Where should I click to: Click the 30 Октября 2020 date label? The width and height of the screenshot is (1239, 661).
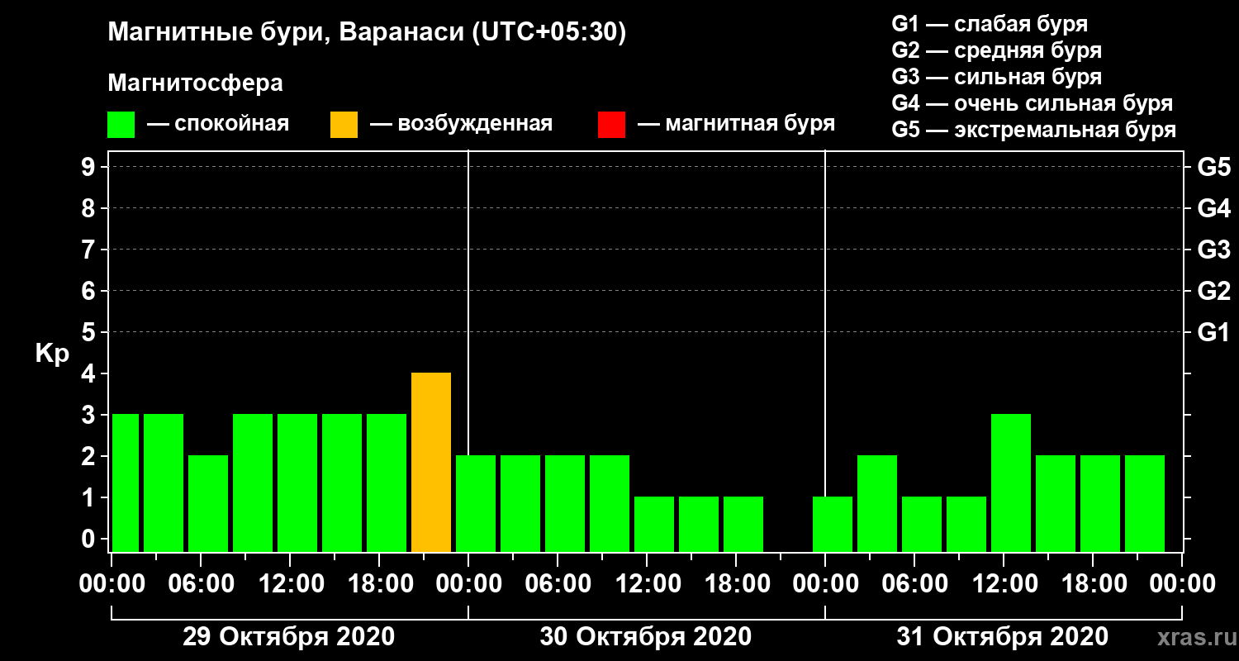click(646, 637)
